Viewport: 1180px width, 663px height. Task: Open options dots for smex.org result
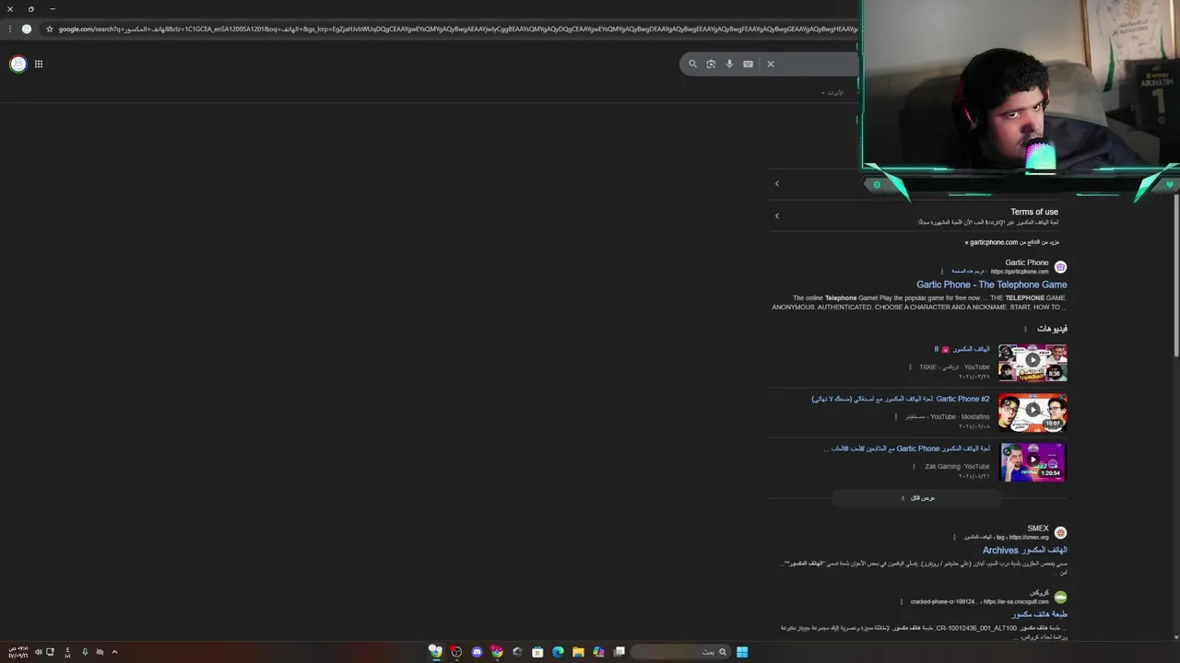click(955, 538)
